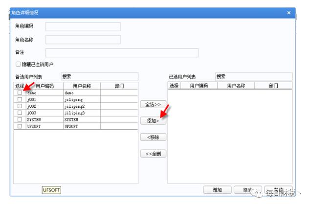Select the checkbox for user j001
Viewport: 313px width, 207px height.
pyautogui.click(x=20, y=99)
